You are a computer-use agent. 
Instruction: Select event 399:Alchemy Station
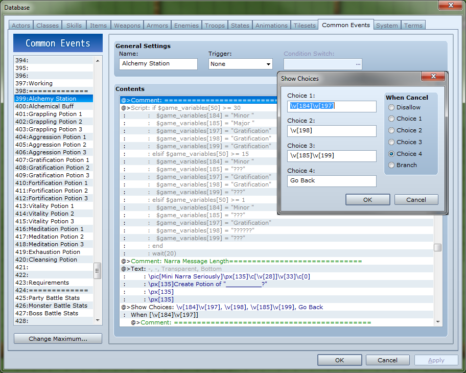[54, 99]
